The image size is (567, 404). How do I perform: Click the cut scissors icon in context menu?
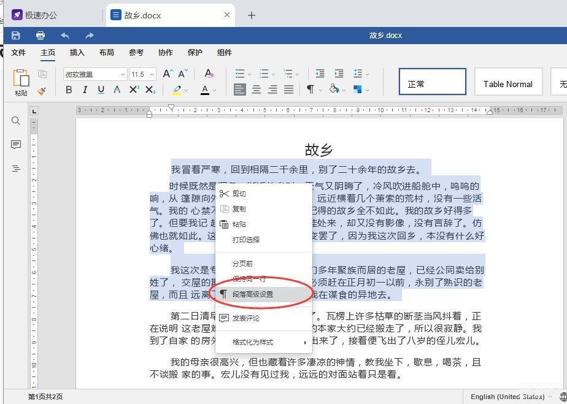pos(224,194)
